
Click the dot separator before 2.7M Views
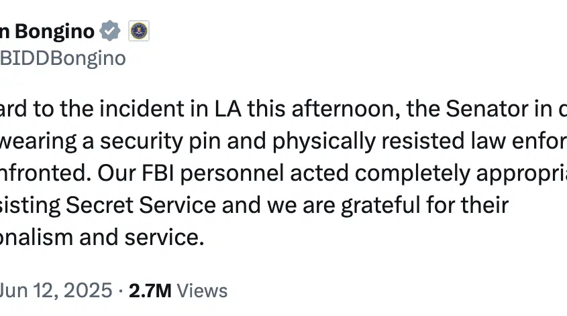121,291
